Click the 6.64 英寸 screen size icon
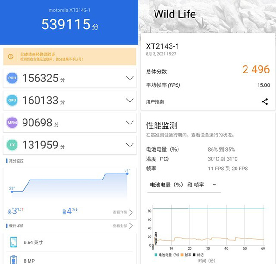 tap(13, 242)
